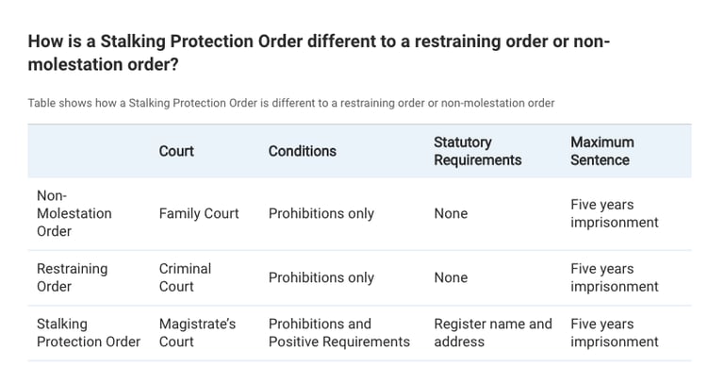The height and width of the screenshot is (383, 724).
Task: Click None in the Restraining Order row
Action: tap(451, 277)
